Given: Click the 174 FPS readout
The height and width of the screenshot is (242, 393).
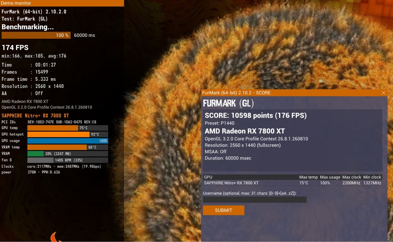Looking at the screenshot, I should (15, 48).
